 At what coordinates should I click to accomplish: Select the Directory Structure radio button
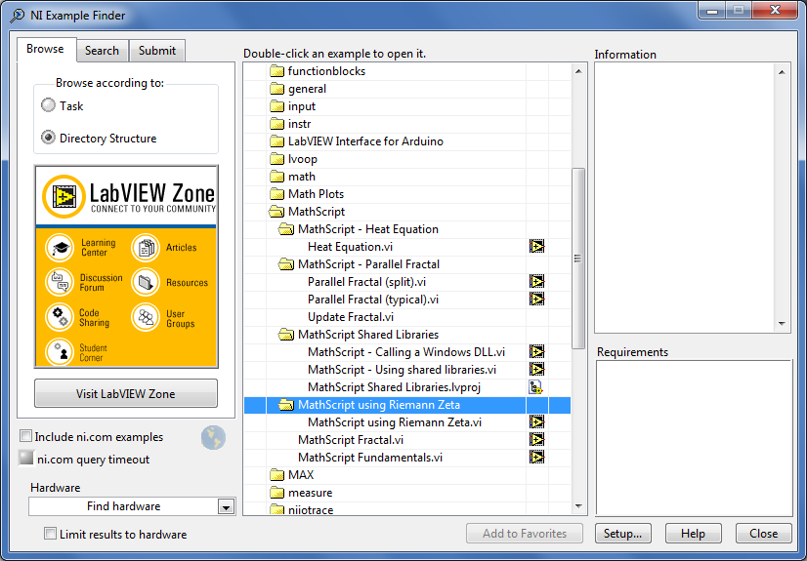49,138
